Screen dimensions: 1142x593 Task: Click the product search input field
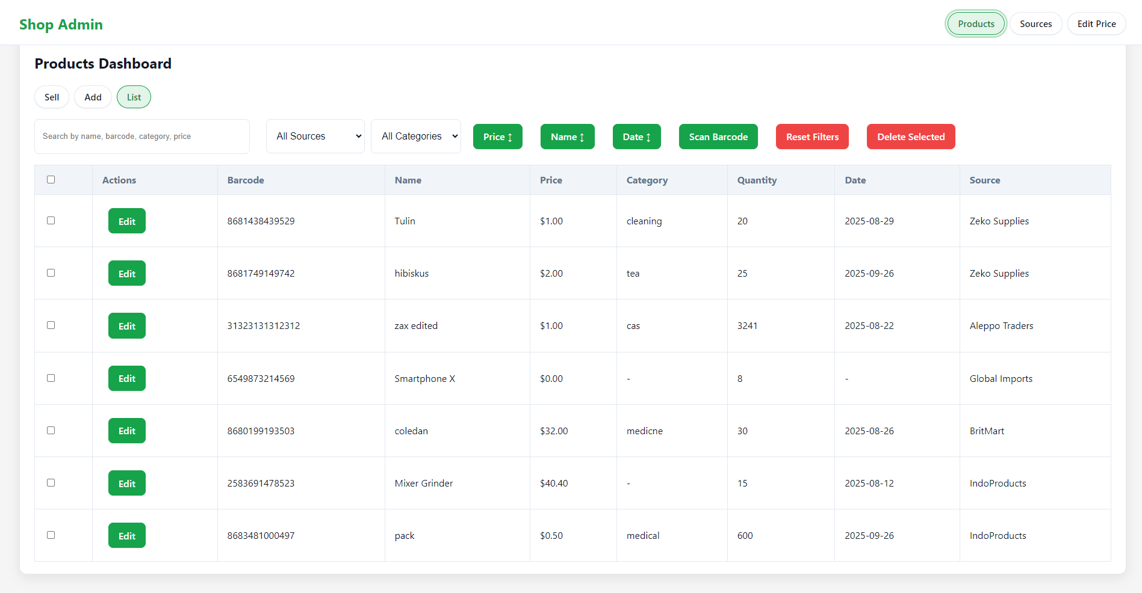tap(141, 137)
